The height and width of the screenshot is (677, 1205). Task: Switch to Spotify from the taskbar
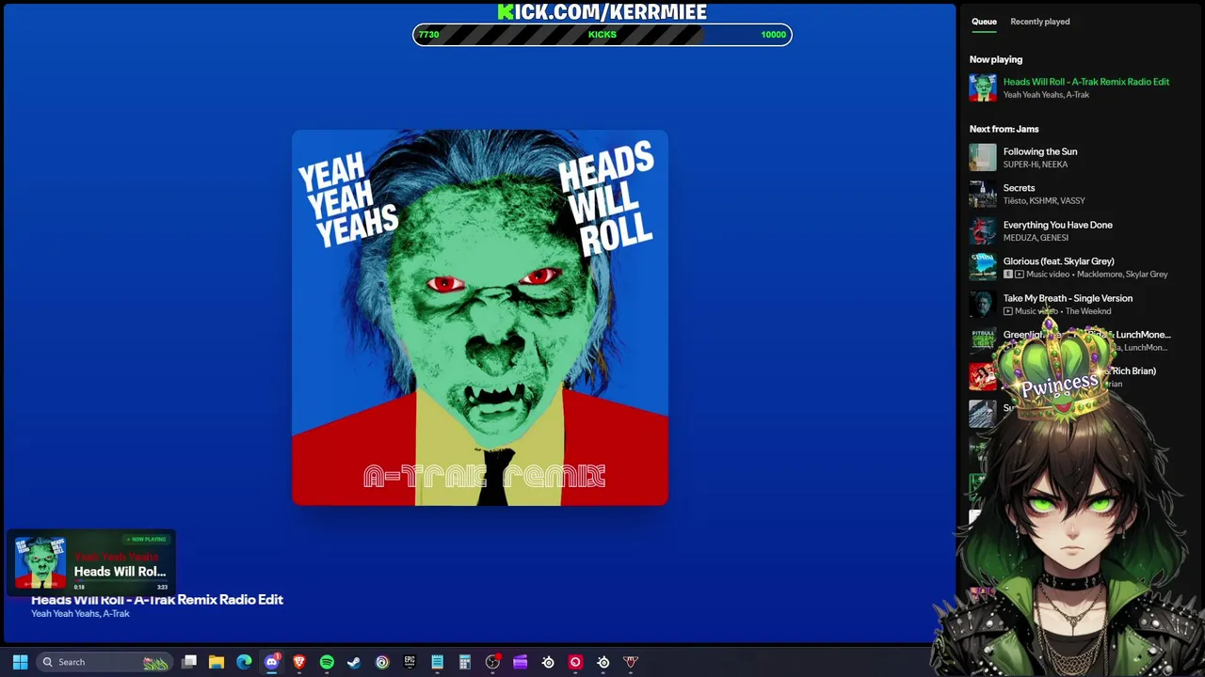[x=327, y=662]
